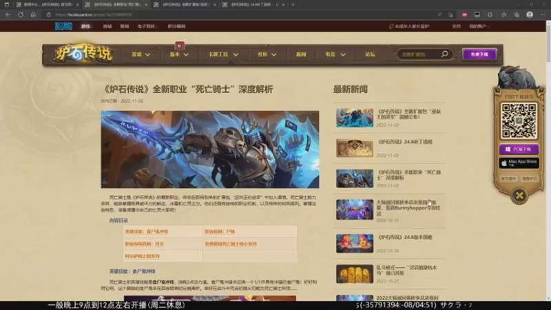
Task: Close the first browser tab 新闻中心
Action: point(77,5)
